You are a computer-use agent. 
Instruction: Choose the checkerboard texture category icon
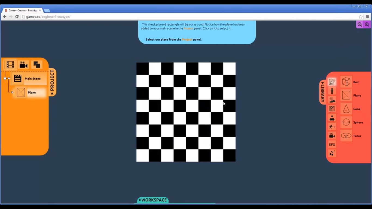[332, 108]
